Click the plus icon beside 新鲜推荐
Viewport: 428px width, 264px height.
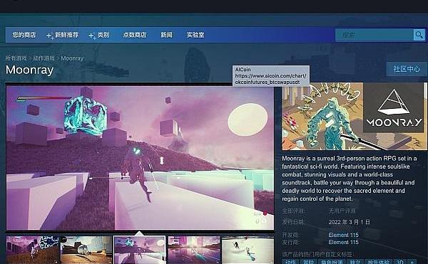[50, 36]
